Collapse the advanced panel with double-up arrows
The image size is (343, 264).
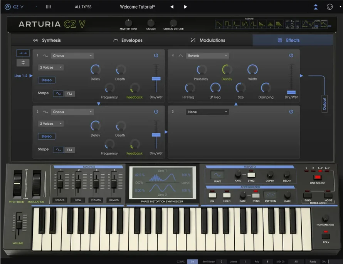click(x=316, y=7)
